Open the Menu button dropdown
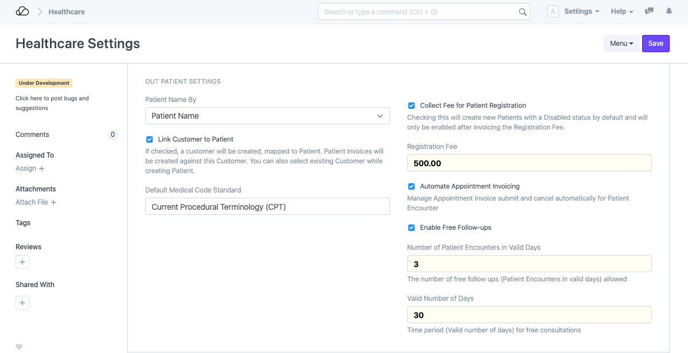688x353 pixels. click(x=621, y=44)
